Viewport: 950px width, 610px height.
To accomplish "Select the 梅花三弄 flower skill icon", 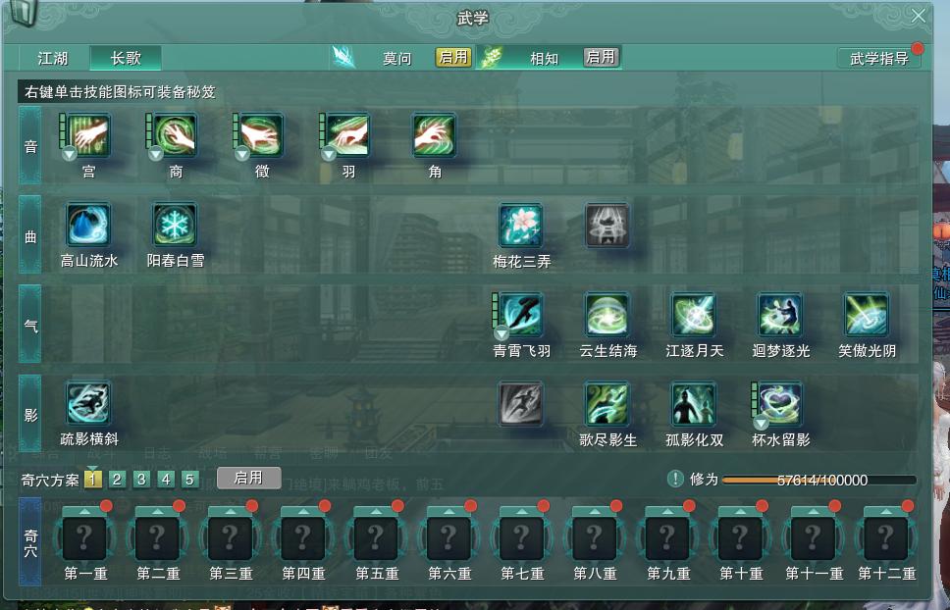I will [520, 226].
